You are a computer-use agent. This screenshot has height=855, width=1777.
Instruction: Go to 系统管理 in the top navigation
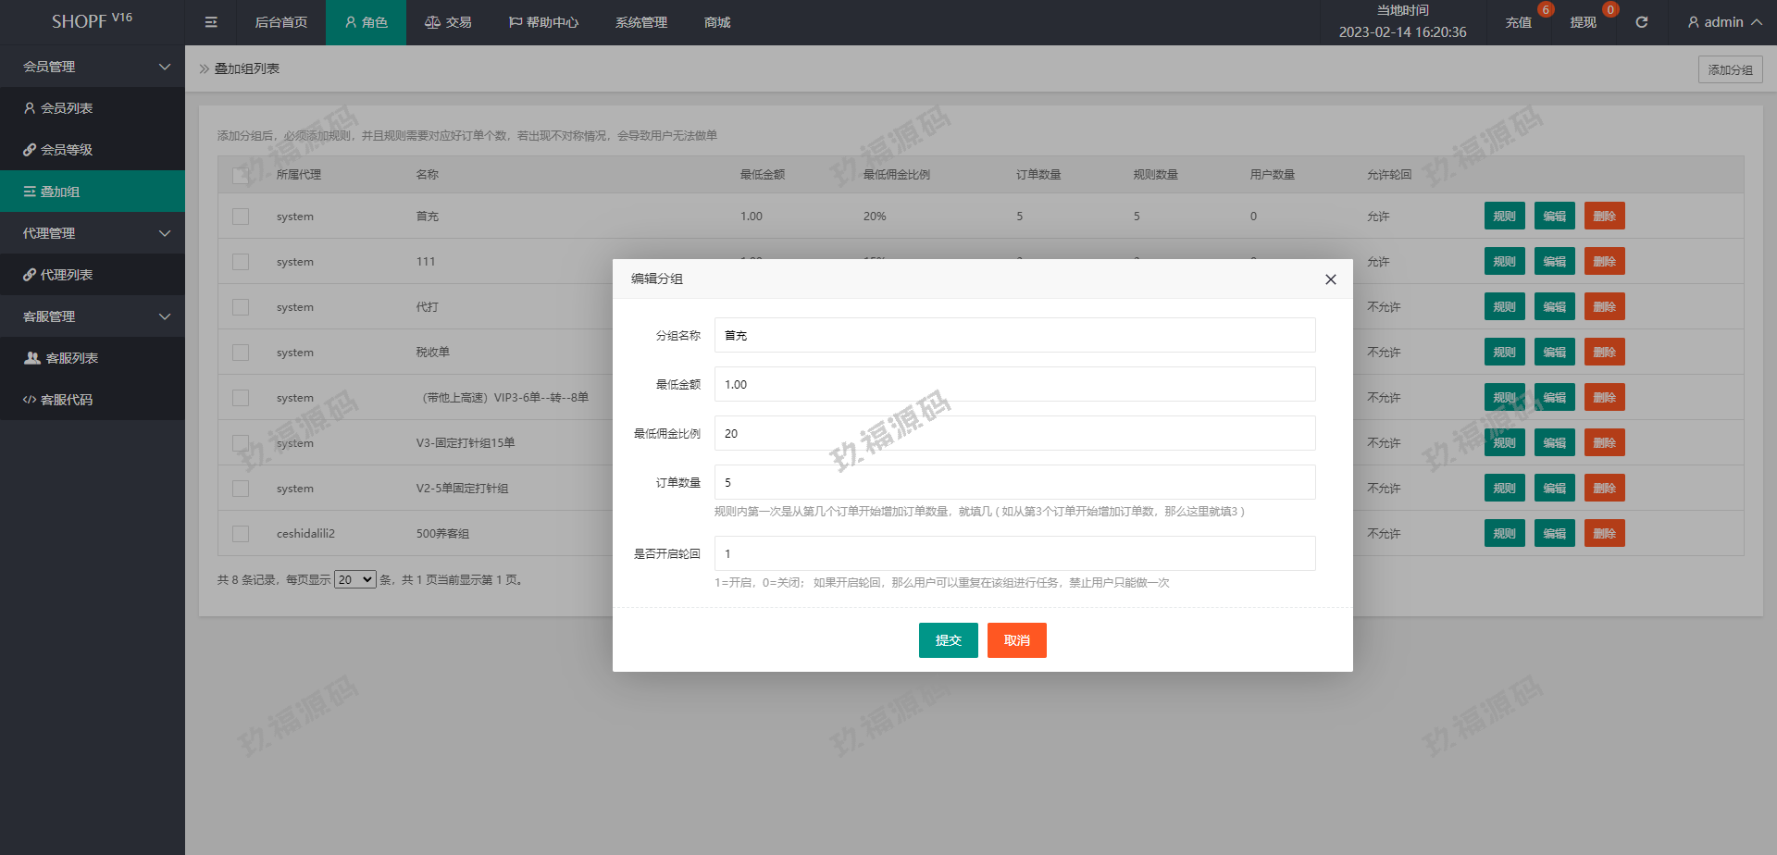(x=640, y=22)
